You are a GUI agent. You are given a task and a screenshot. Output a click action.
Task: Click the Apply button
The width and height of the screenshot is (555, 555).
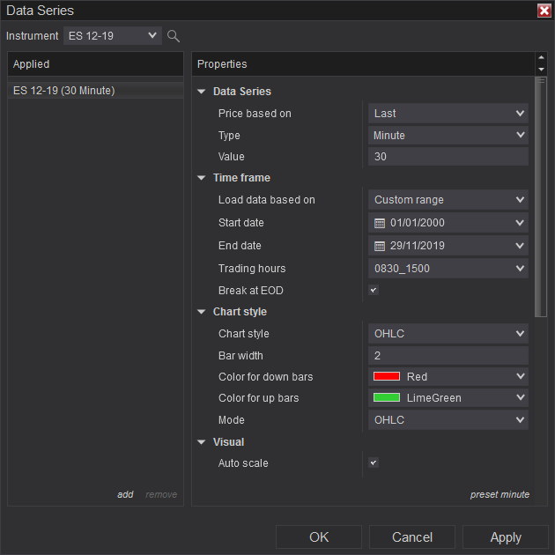click(x=505, y=537)
